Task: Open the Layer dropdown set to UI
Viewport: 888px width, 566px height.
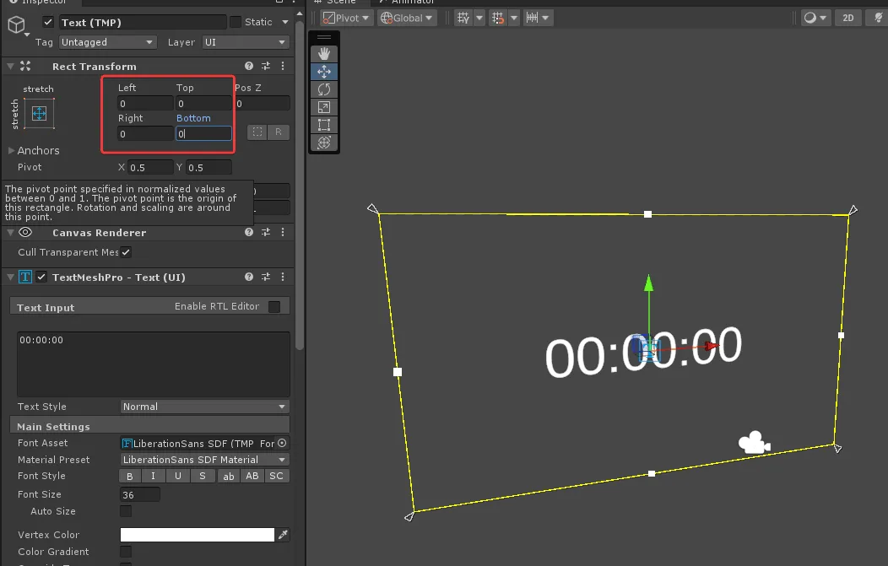Action: click(246, 42)
